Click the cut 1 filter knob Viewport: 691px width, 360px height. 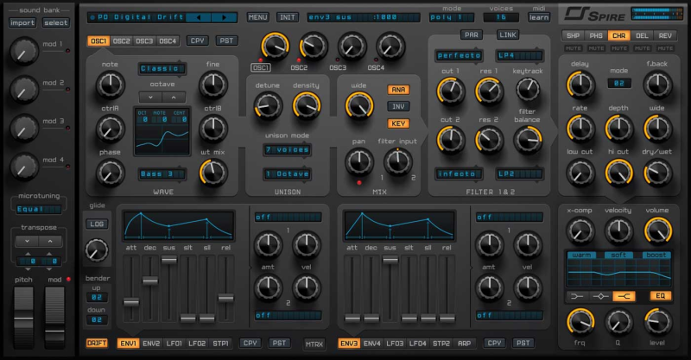tap(450, 92)
